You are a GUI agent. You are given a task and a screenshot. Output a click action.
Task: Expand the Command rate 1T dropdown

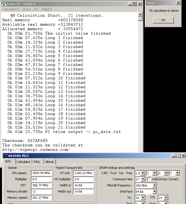click(143, 179)
